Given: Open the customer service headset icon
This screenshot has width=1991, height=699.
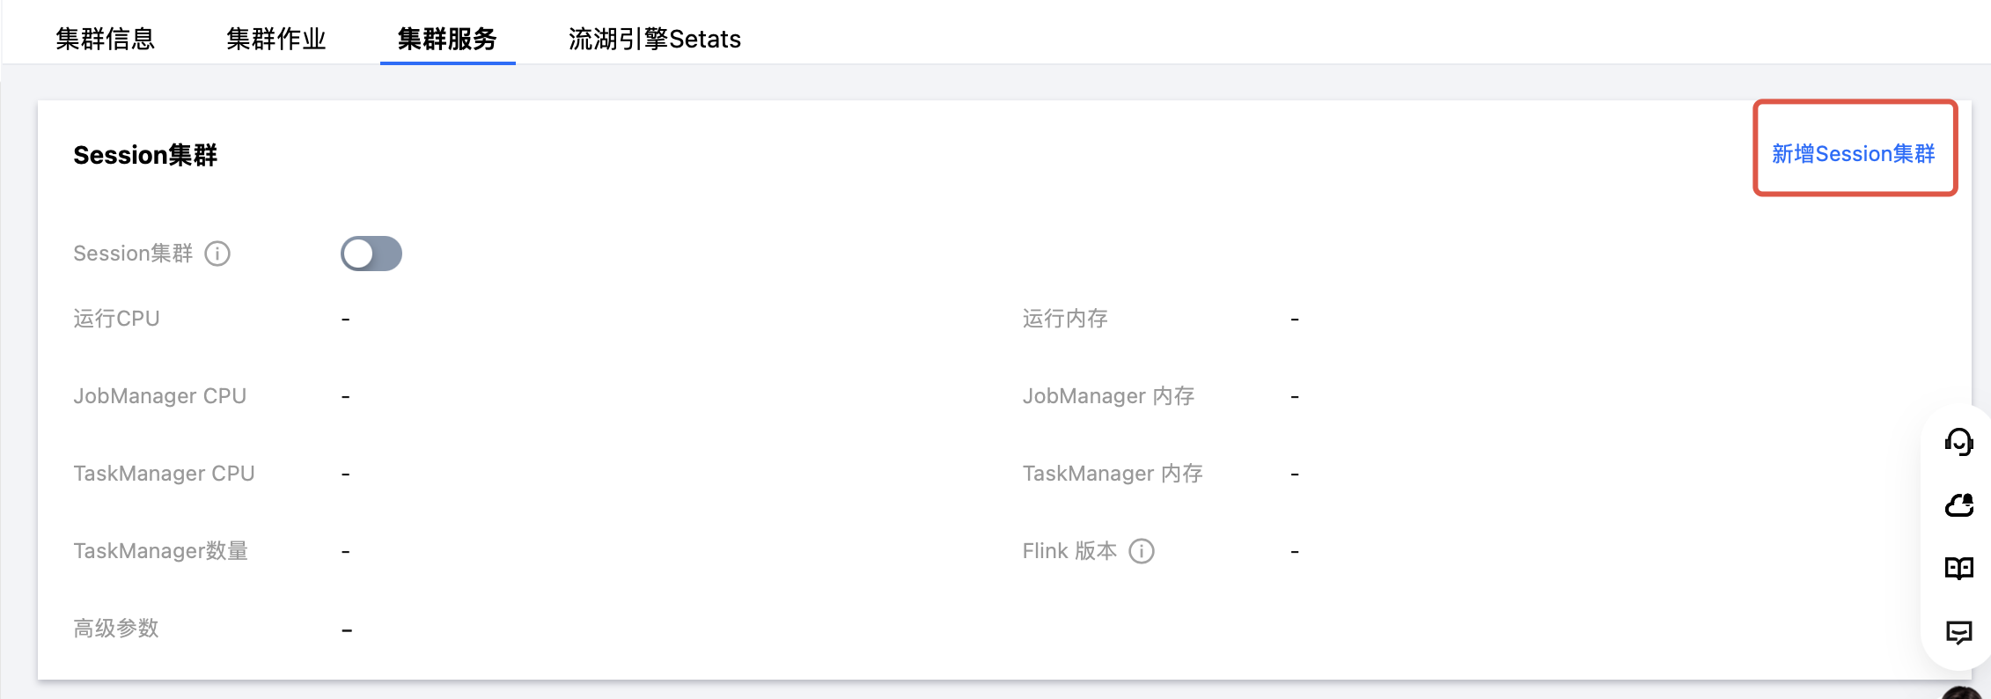Looking at the screenshot, I should click(1958, 442).
